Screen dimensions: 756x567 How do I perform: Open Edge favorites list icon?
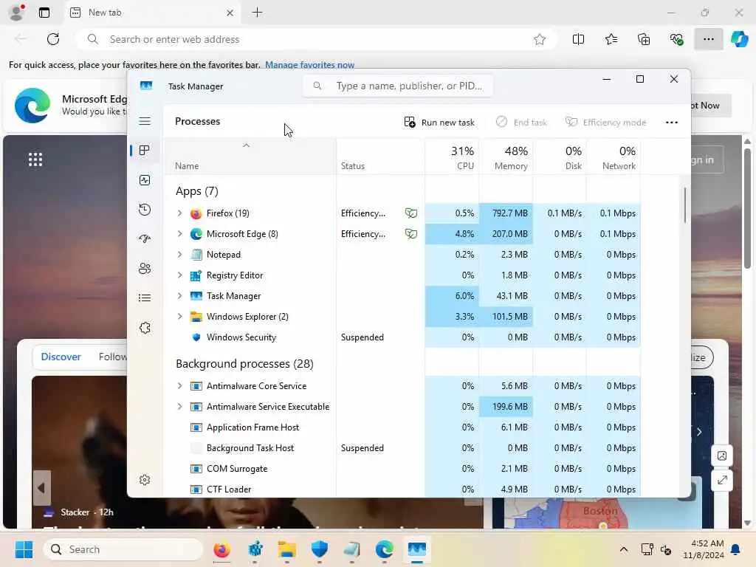pos(611,39)
